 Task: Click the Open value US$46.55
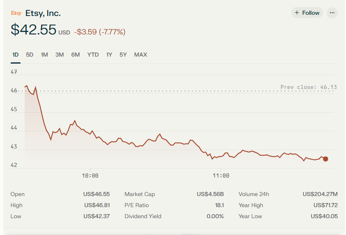[x=97, y=194]
